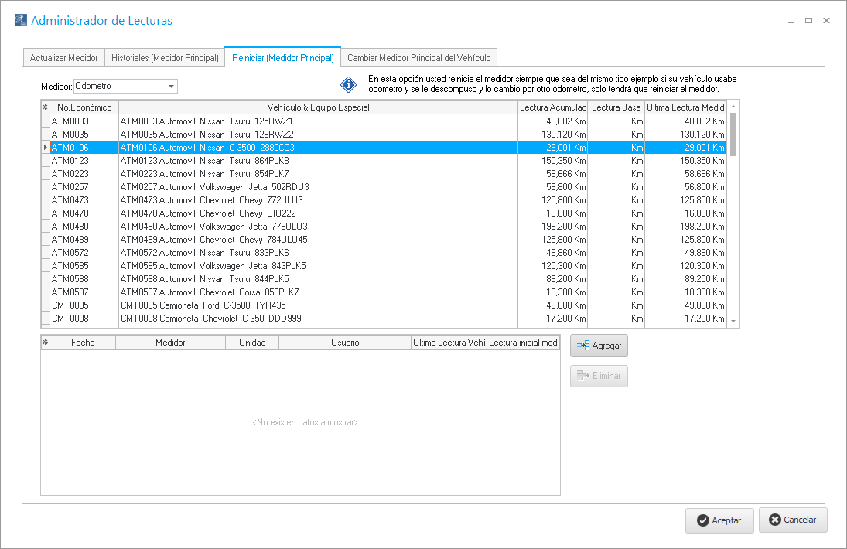Sort by the No.Económico column header
This screenshot has height=549, width=847.
(x=84, y=107)
